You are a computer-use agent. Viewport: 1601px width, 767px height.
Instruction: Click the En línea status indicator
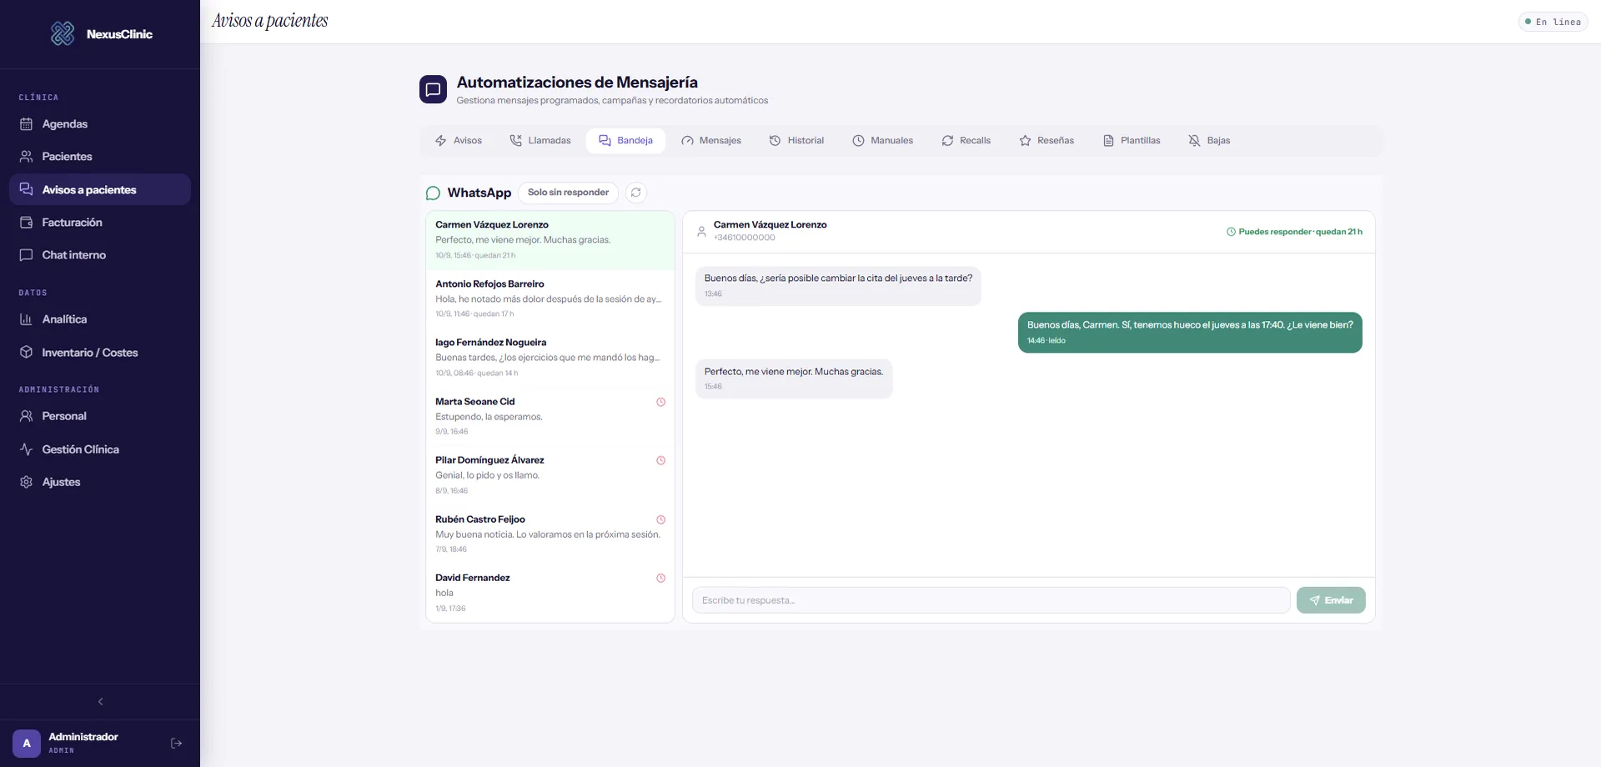1553,22
